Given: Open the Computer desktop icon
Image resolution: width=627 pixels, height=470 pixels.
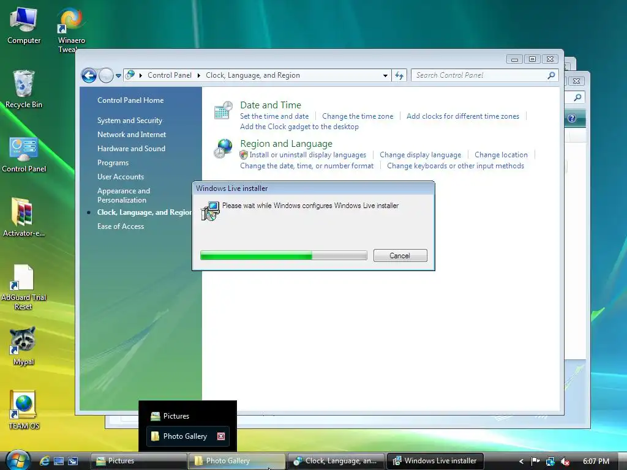Looking at the screenshot, I should [24, 26].
